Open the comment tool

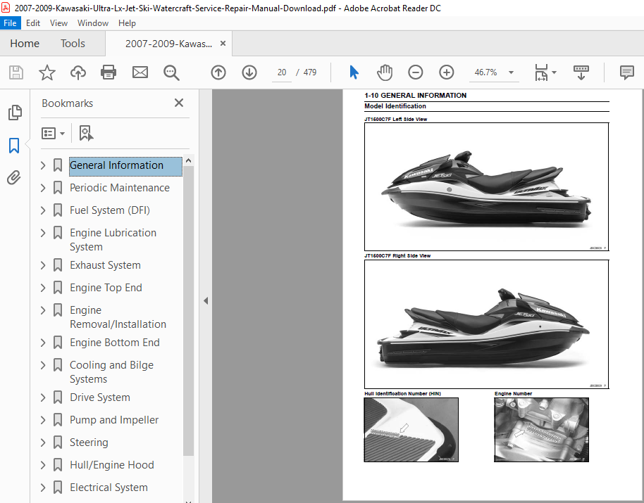point(627,72)
